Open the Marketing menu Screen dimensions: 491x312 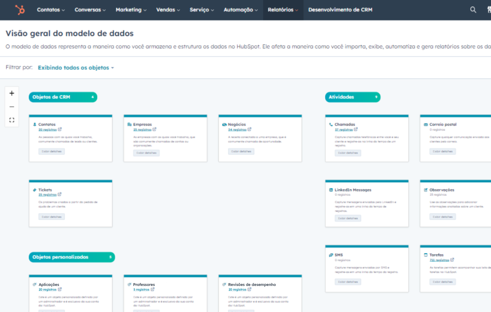[x=132, y=10]
